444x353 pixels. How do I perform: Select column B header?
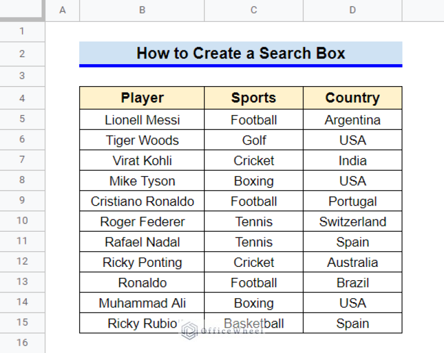pos(142,10)
